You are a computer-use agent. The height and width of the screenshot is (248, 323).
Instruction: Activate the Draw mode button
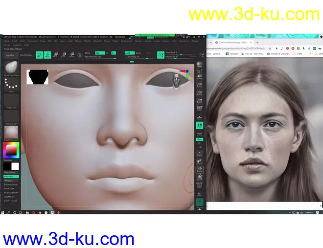pos(47,55)
